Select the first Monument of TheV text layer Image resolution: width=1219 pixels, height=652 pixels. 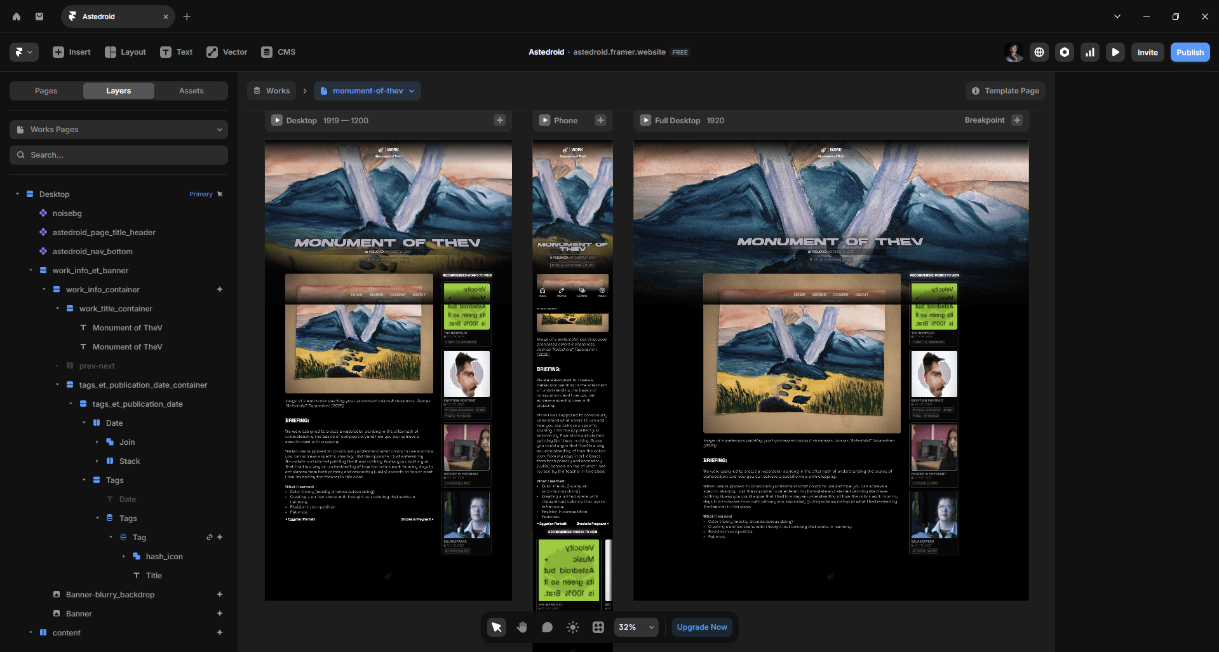pos(127,328)
